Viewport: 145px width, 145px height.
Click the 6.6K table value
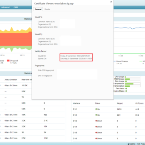[x=24, y=103]
